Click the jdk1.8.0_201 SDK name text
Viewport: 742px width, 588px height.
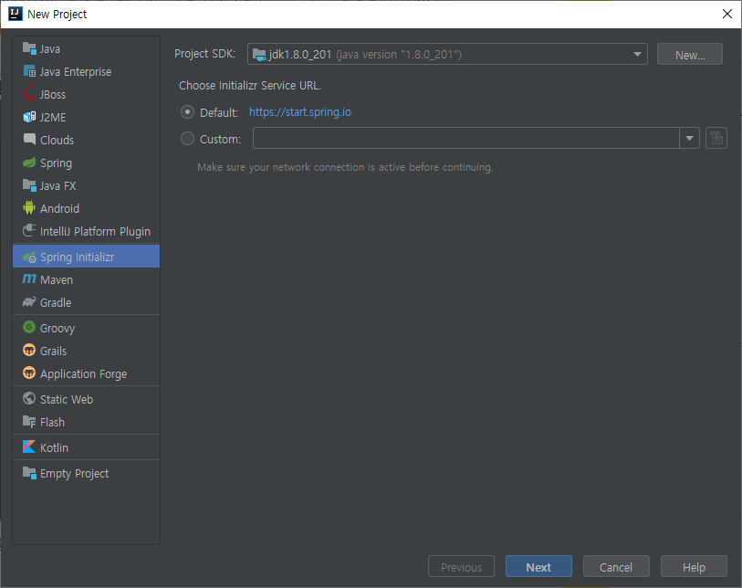click(300, 55)
